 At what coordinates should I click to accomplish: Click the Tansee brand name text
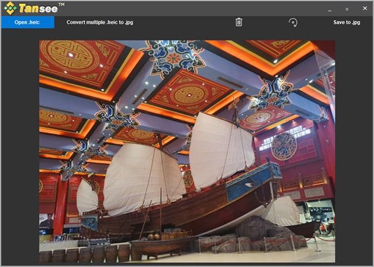click(x=37, y=8)
